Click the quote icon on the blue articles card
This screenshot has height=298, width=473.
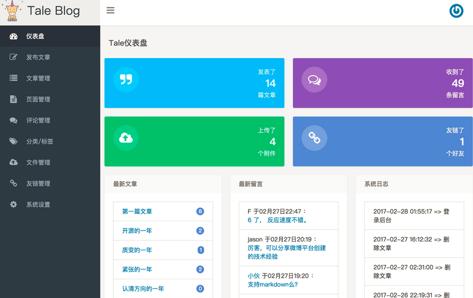pos(126,79)
